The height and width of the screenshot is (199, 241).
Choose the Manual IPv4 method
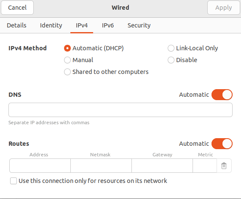tap(67, 60)
